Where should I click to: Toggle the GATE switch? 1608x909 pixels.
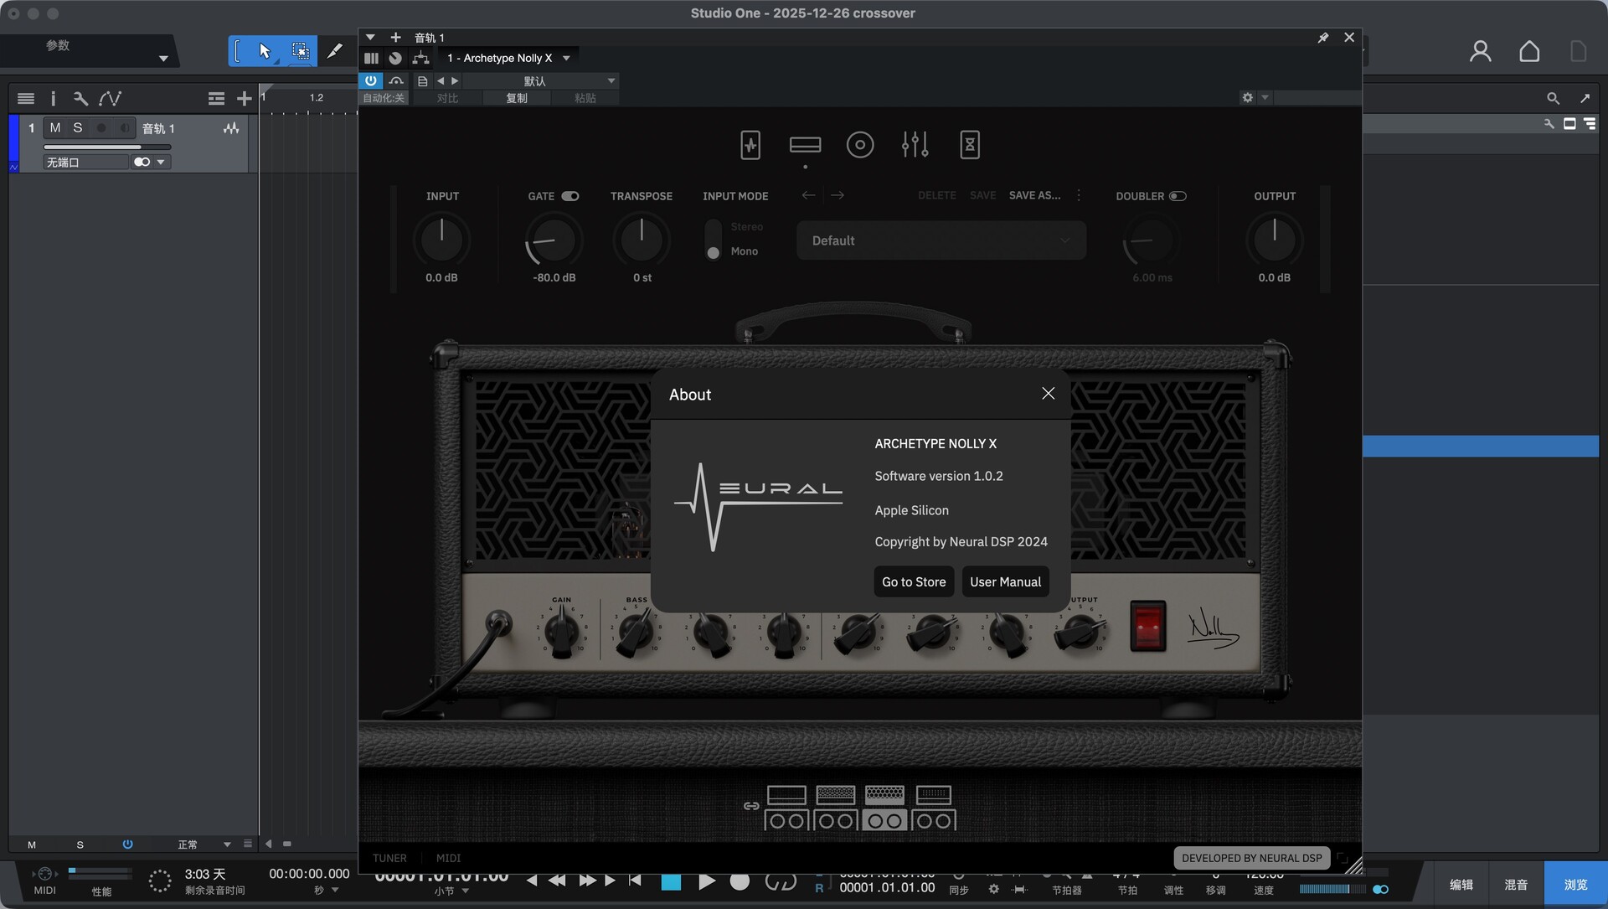tap(570, 196)
